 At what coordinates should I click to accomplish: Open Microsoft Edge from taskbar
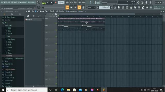(x=62, y=90)
